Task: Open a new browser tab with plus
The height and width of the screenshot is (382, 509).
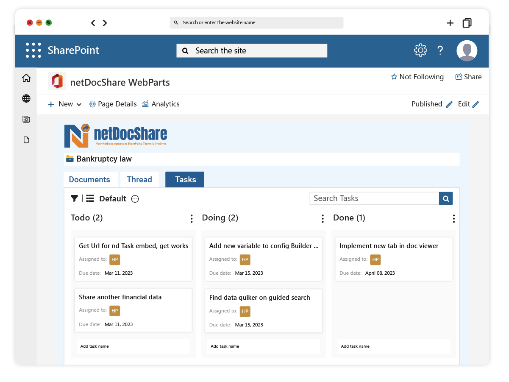Action: 450,23
